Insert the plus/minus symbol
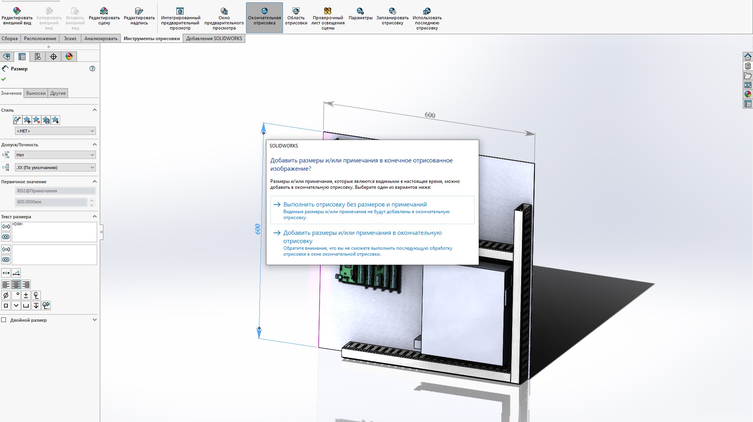Image resolution: width=753 pixels, height=422 pixels. pos(26,295)
